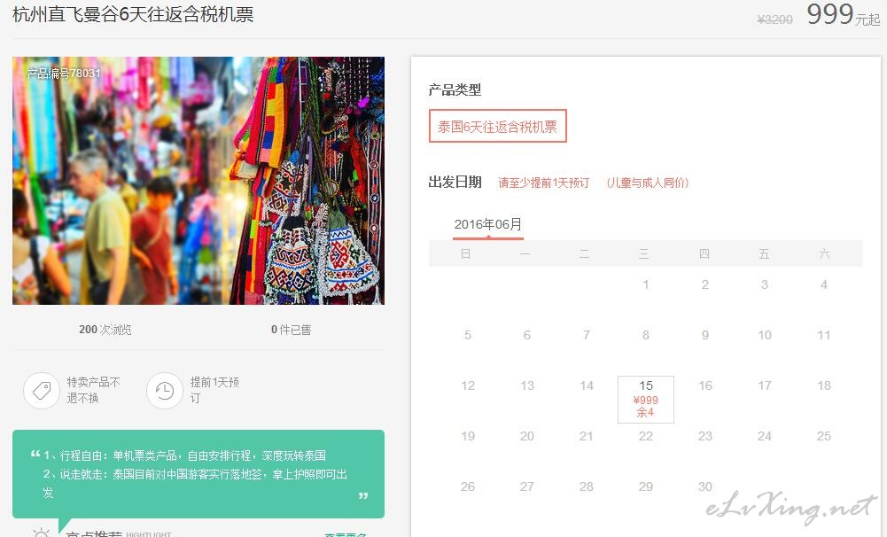Click the 行程自由 highlight line
Viewport: 887px width, 537px height.
[x=184, y=455]
